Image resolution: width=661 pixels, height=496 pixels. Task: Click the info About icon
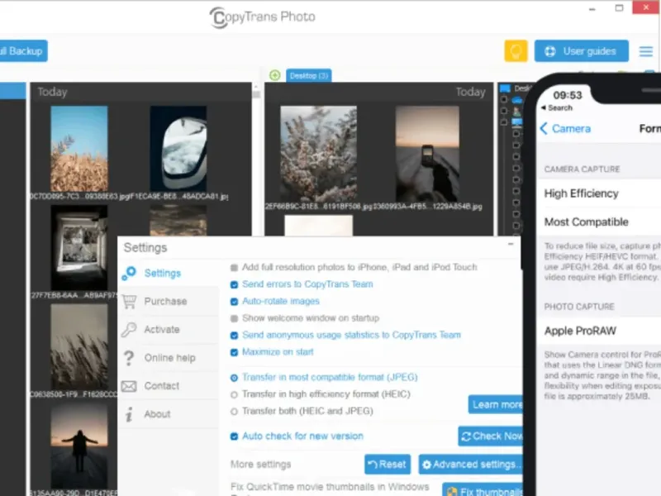coord(129,414)
